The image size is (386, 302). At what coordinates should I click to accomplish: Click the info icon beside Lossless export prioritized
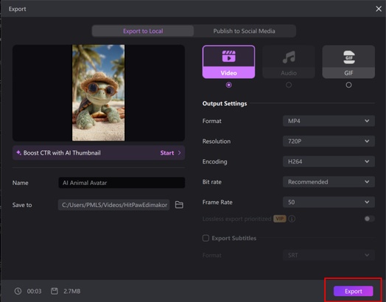click(x=292, y=219)
